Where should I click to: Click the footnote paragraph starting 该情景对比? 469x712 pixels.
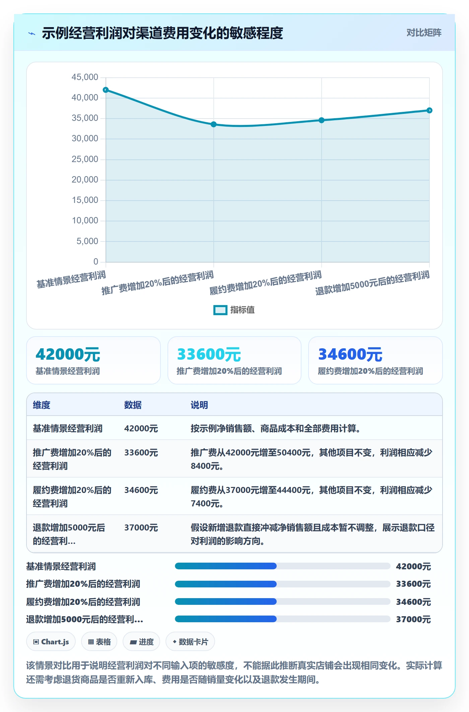pyautogui.click(x=234, y=672)
